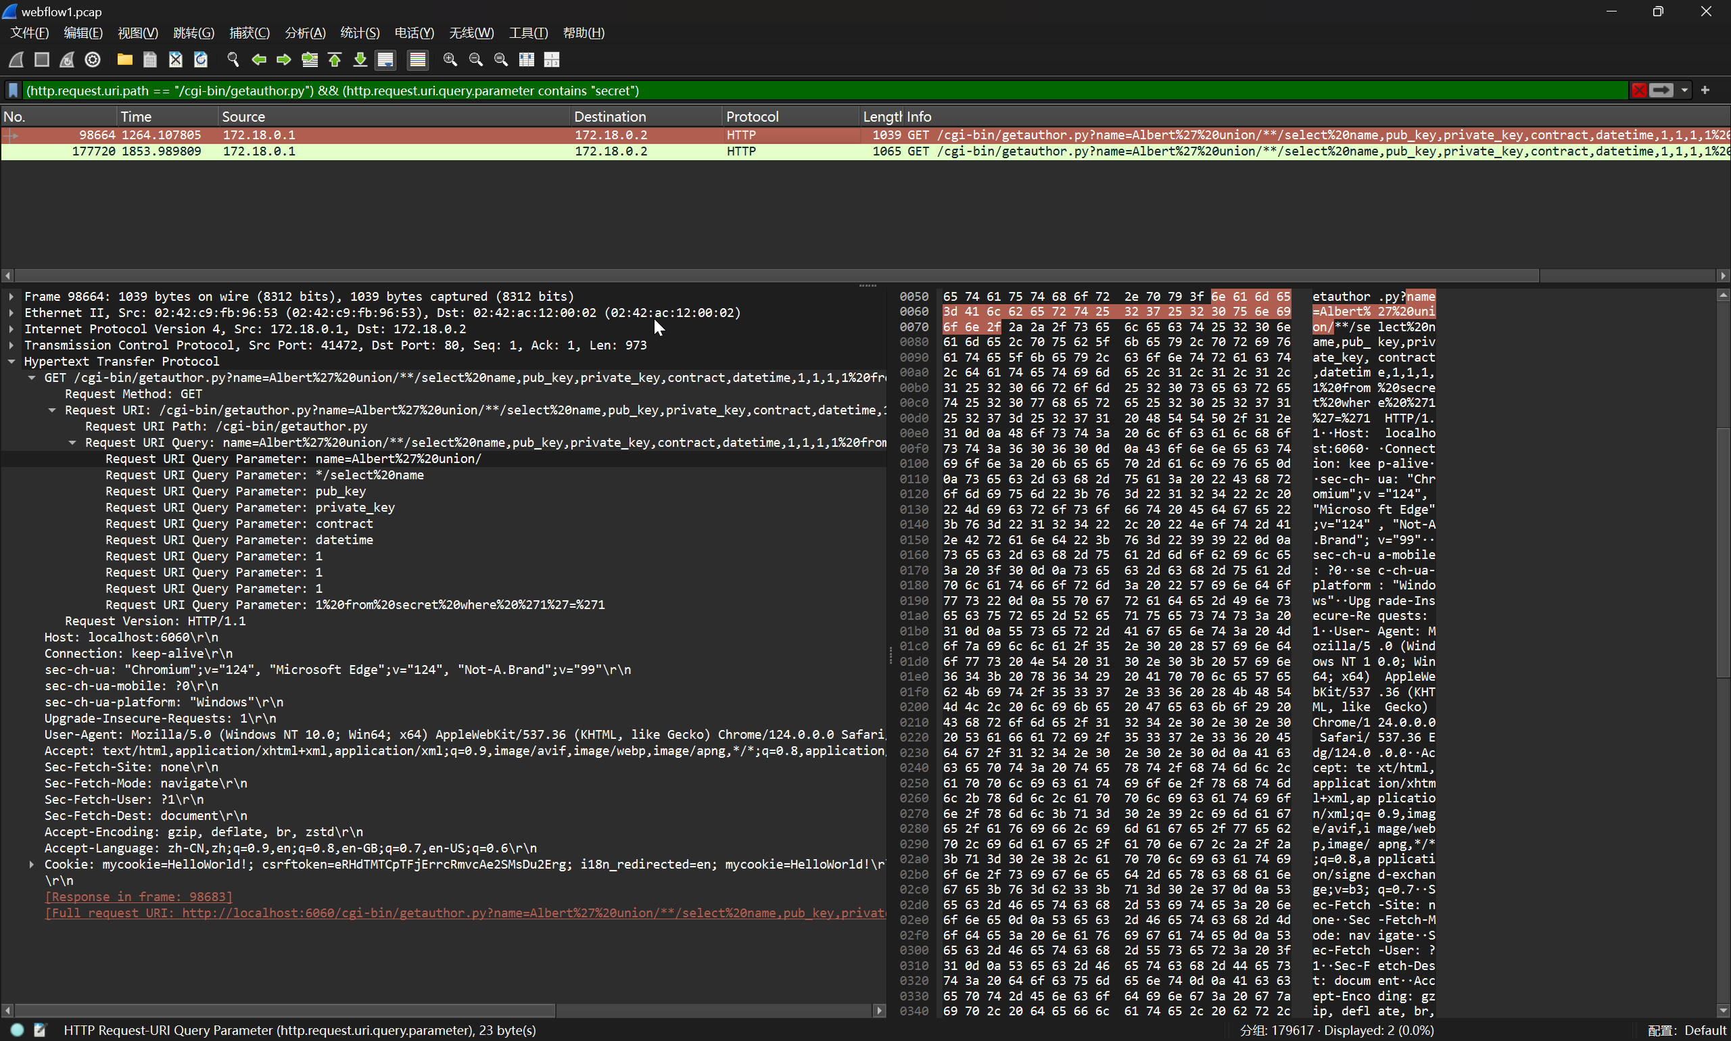Close this capture file
Viewport: 1731px width, 1041px height.
pyautogui.click(x=175, y=59)
